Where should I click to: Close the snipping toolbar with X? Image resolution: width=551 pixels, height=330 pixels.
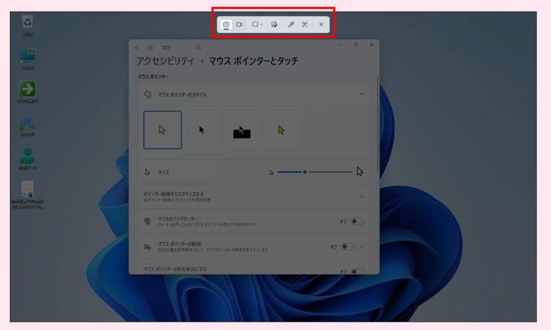(x=321, y=25)
